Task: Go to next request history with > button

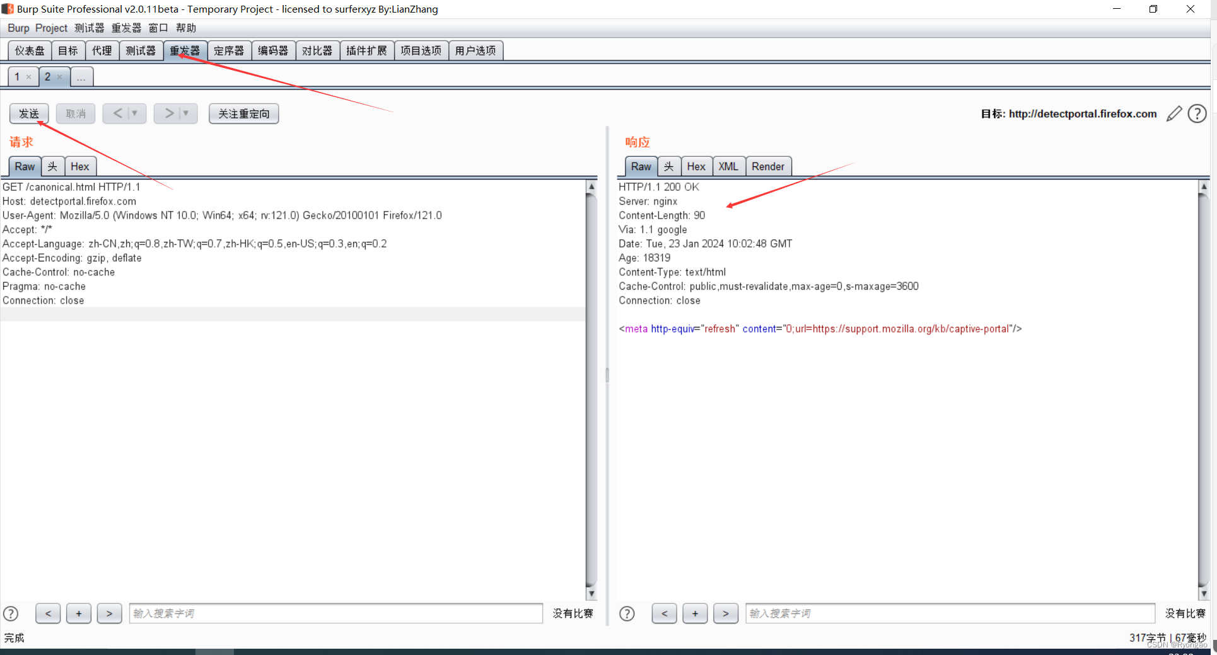Action: point(169,113)
